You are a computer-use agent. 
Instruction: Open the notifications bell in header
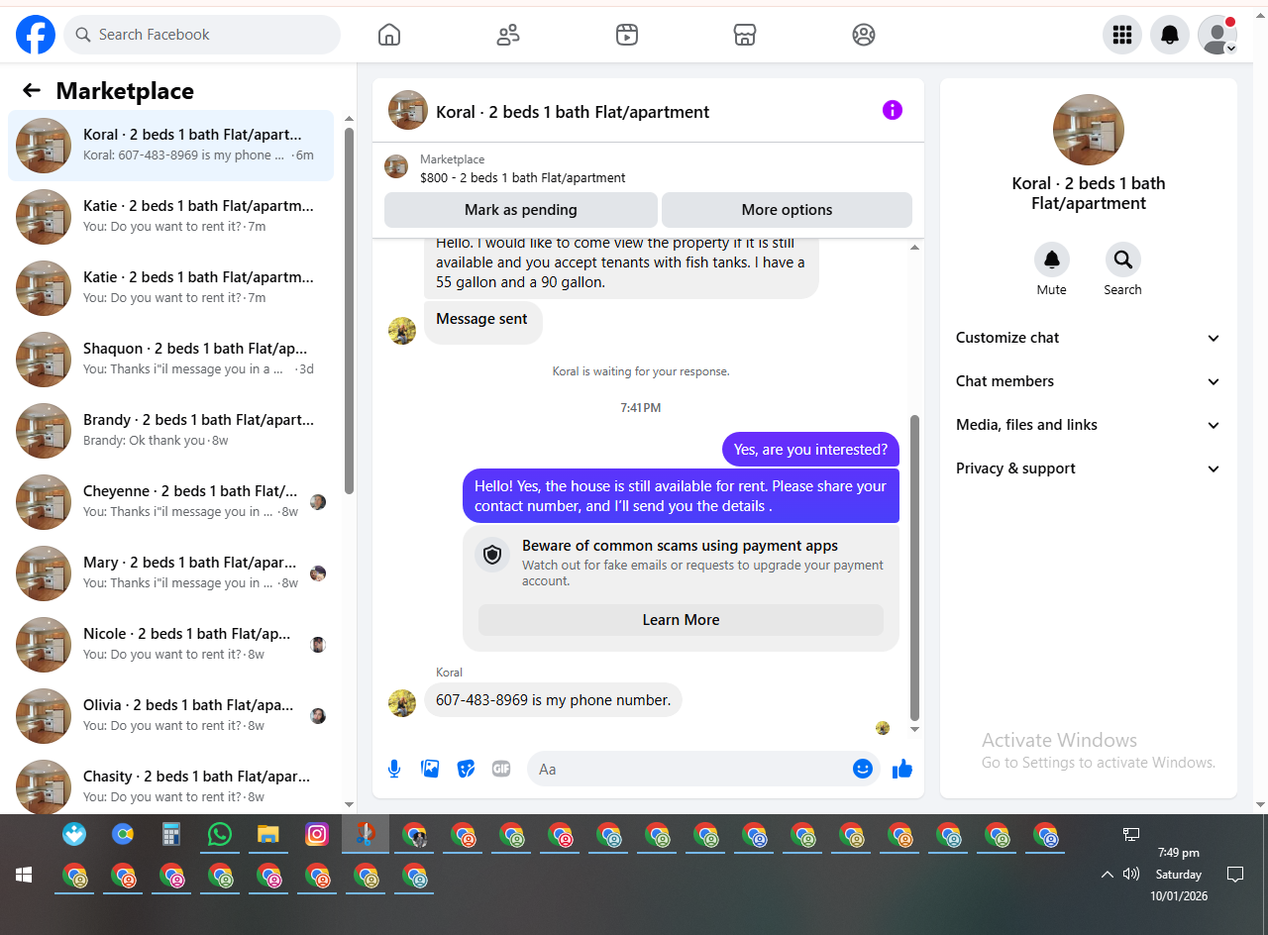(1170, 35)
